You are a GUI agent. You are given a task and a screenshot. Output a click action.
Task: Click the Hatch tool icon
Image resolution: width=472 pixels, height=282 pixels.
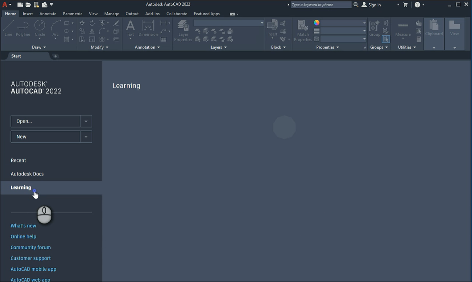66,39
